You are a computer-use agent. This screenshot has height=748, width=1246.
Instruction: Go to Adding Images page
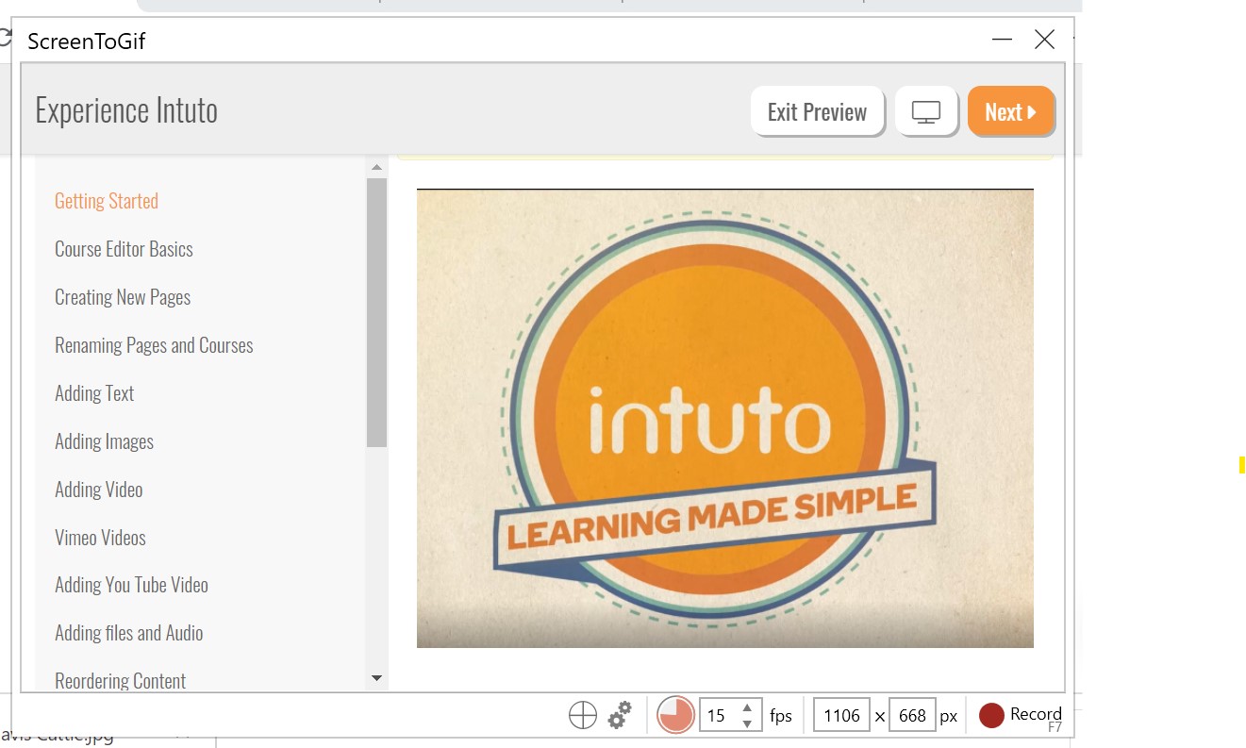tap(104, 441)
